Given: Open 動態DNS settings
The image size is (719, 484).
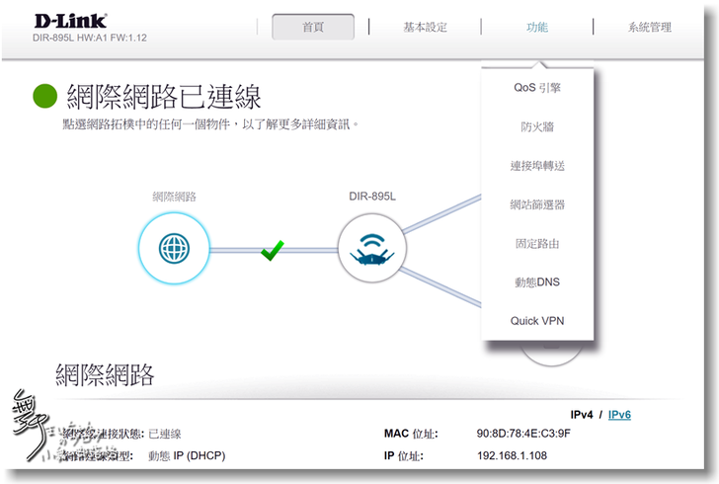Looking at the screenshot, I should point(537,282).
